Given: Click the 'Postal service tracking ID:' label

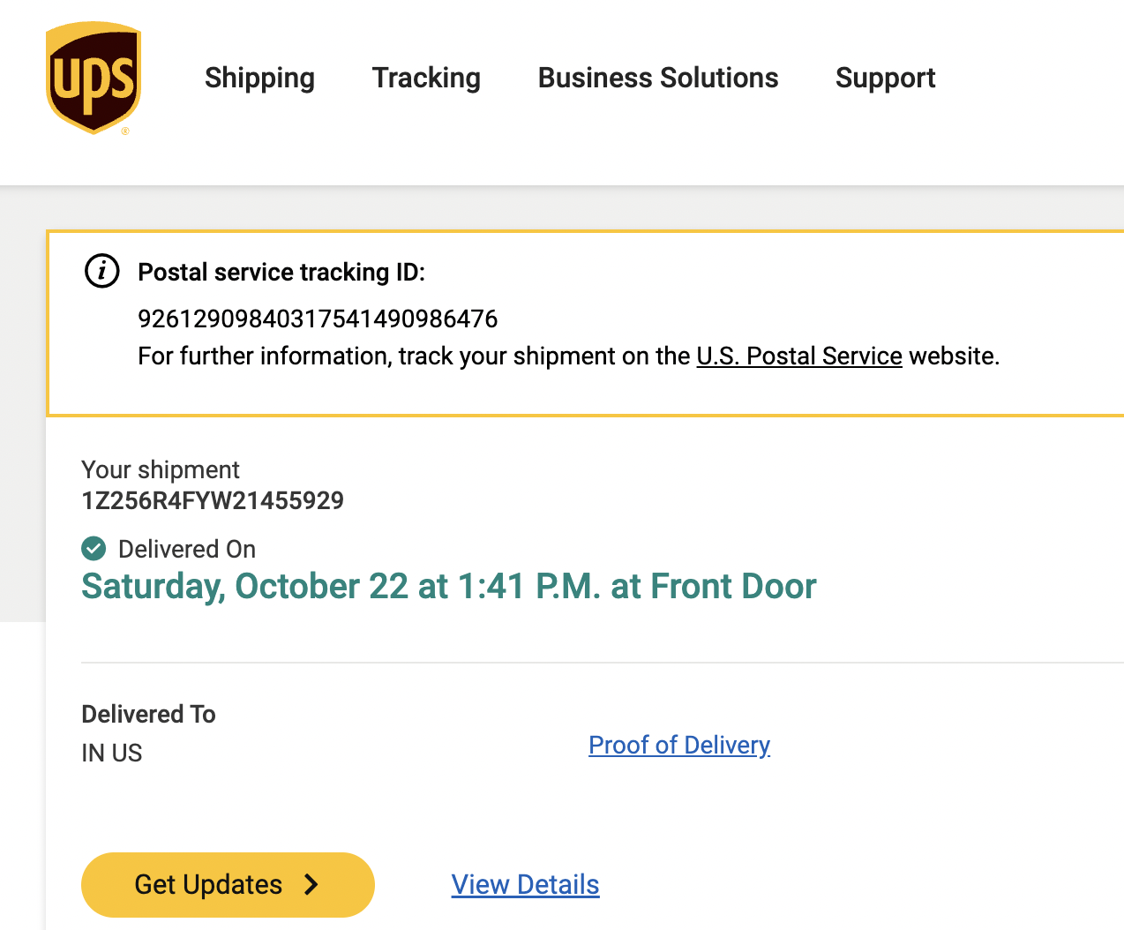Looking at the screenshot, I should (281, 272).
